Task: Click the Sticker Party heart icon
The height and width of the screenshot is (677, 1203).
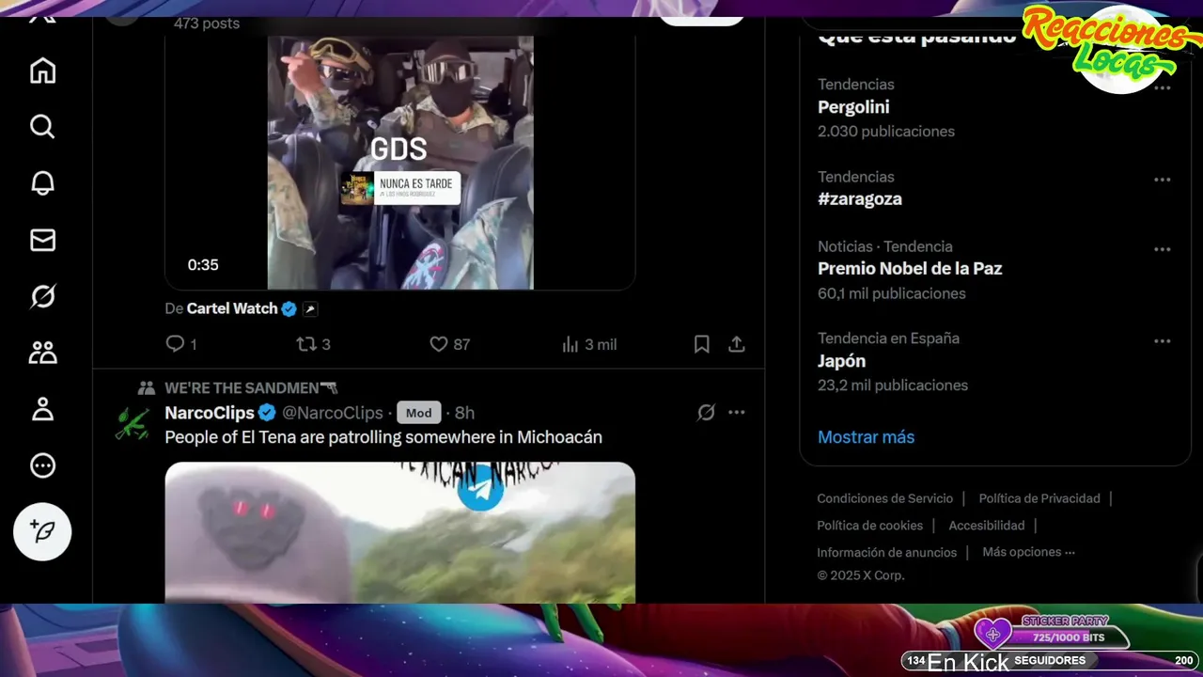Action: pos(992,635)
